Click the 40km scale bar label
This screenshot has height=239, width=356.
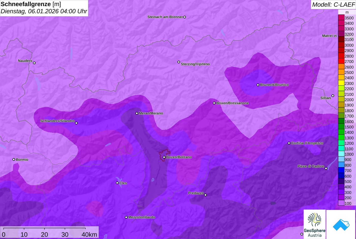point(89,235)
